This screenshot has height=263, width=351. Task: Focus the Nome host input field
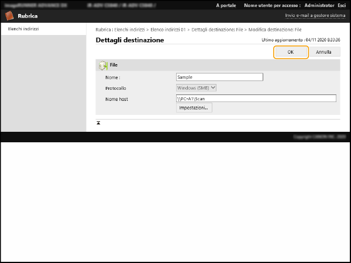point(256,99)
